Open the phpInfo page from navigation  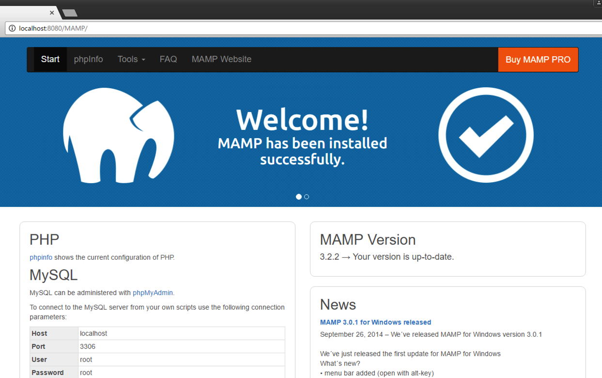coord(88,59)
